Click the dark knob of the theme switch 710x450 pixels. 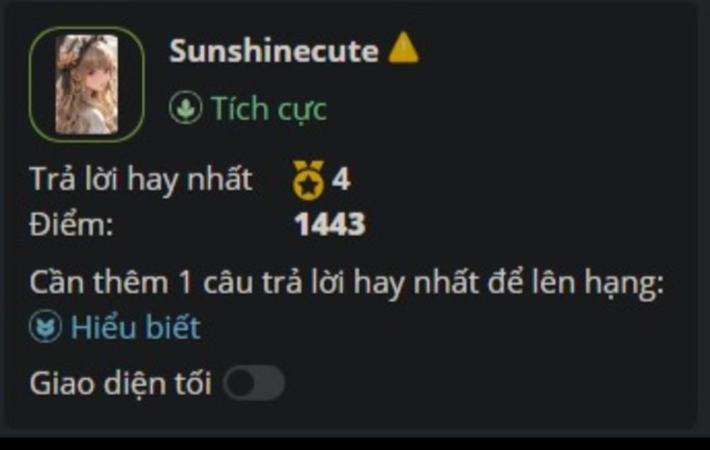coord(241,383)
